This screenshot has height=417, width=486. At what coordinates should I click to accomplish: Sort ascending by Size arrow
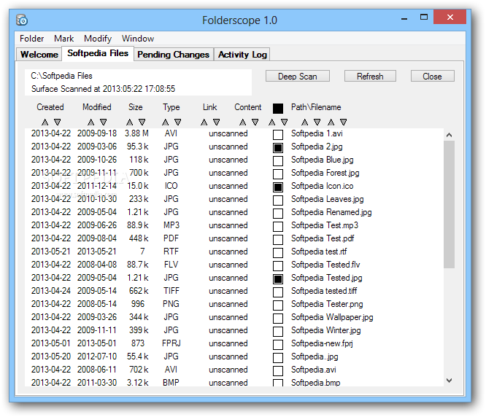tap(130, 122)
